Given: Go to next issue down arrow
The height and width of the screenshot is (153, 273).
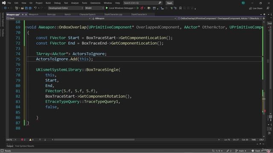Looking at the screenshot, I should click(45, 140).
